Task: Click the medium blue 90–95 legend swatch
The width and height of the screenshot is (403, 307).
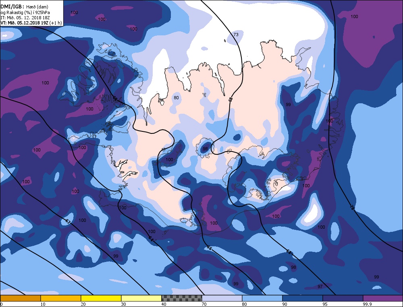Action: pos(303,298)
